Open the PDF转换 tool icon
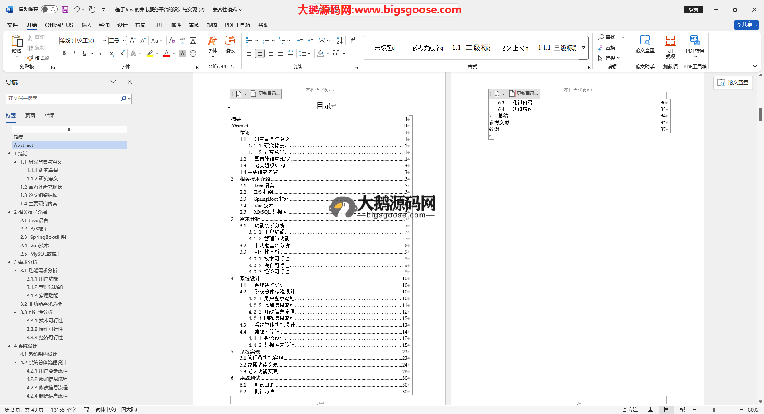 coord(695,44)
